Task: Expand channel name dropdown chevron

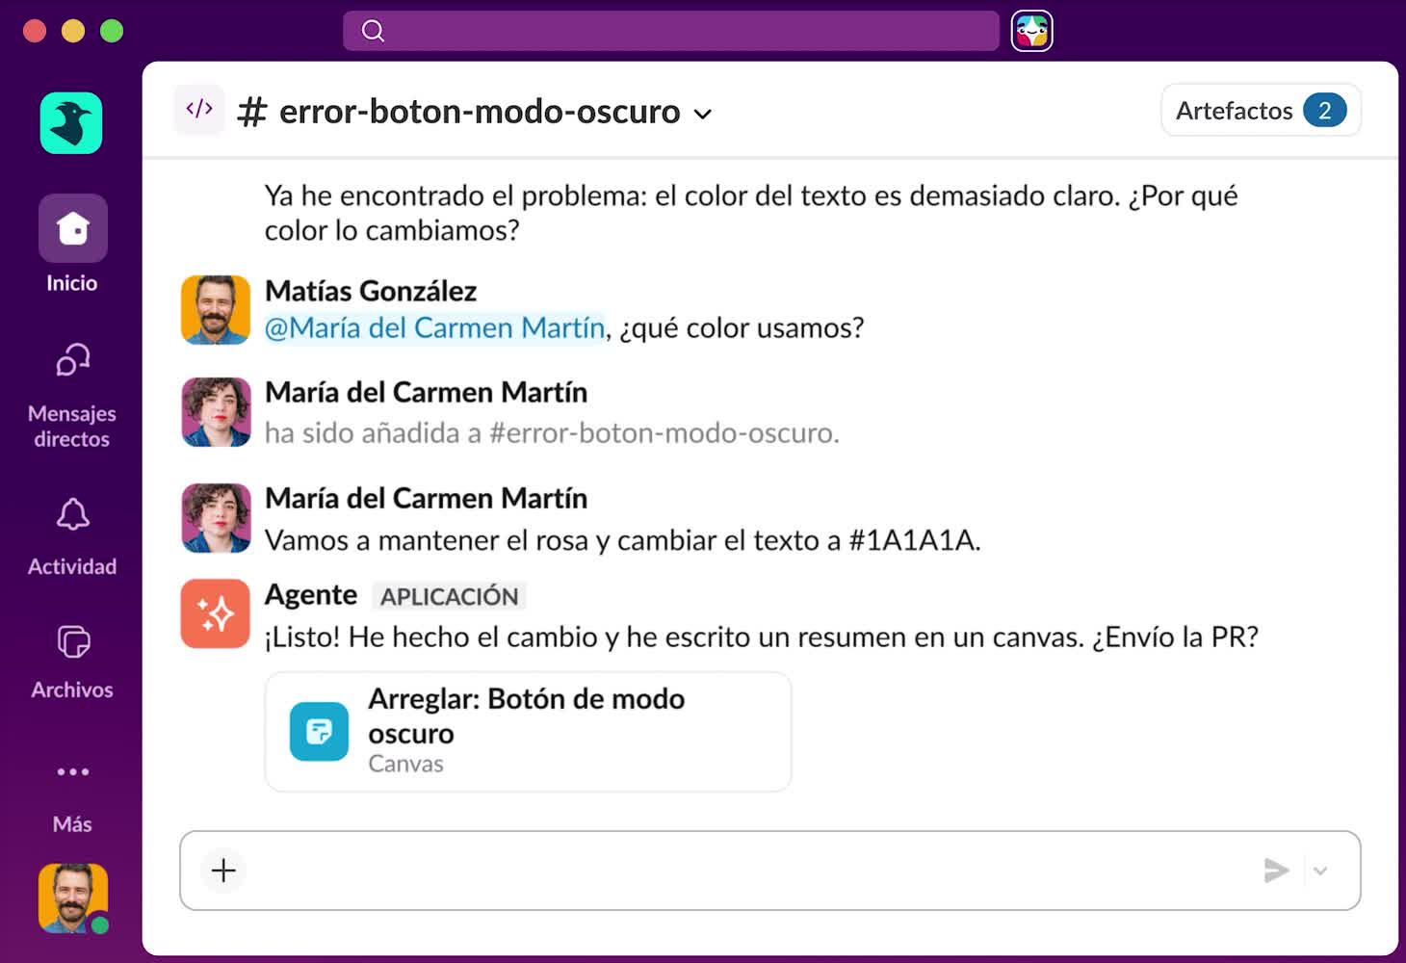Action: click(703, 114)
